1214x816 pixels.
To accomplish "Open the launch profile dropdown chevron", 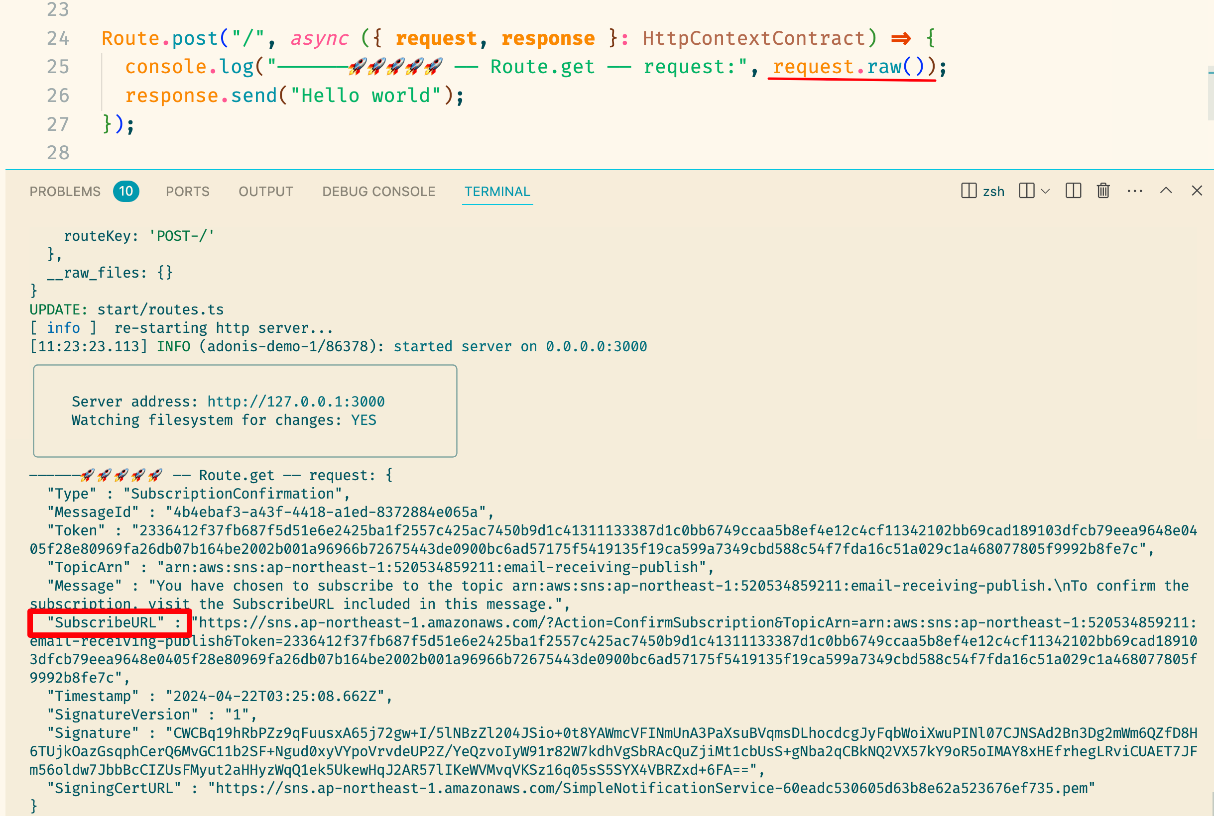I will coord(1045,192).
